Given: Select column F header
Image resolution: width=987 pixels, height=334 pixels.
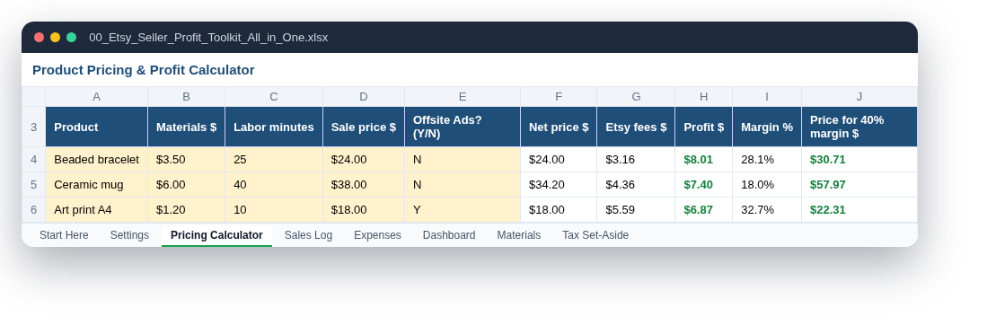Looking at the screenshot, I should [x=559, y=97].
